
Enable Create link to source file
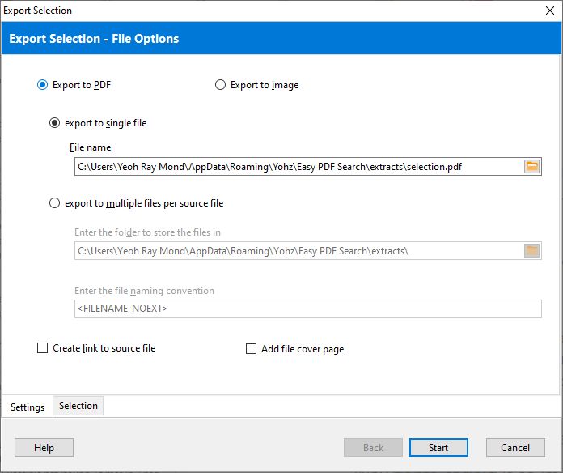43,348
